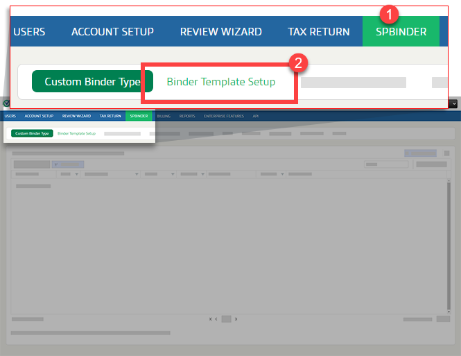Focus the search field in grid toolbar
The width and height of the screenshot is (461, 356).
click(386, 164)
